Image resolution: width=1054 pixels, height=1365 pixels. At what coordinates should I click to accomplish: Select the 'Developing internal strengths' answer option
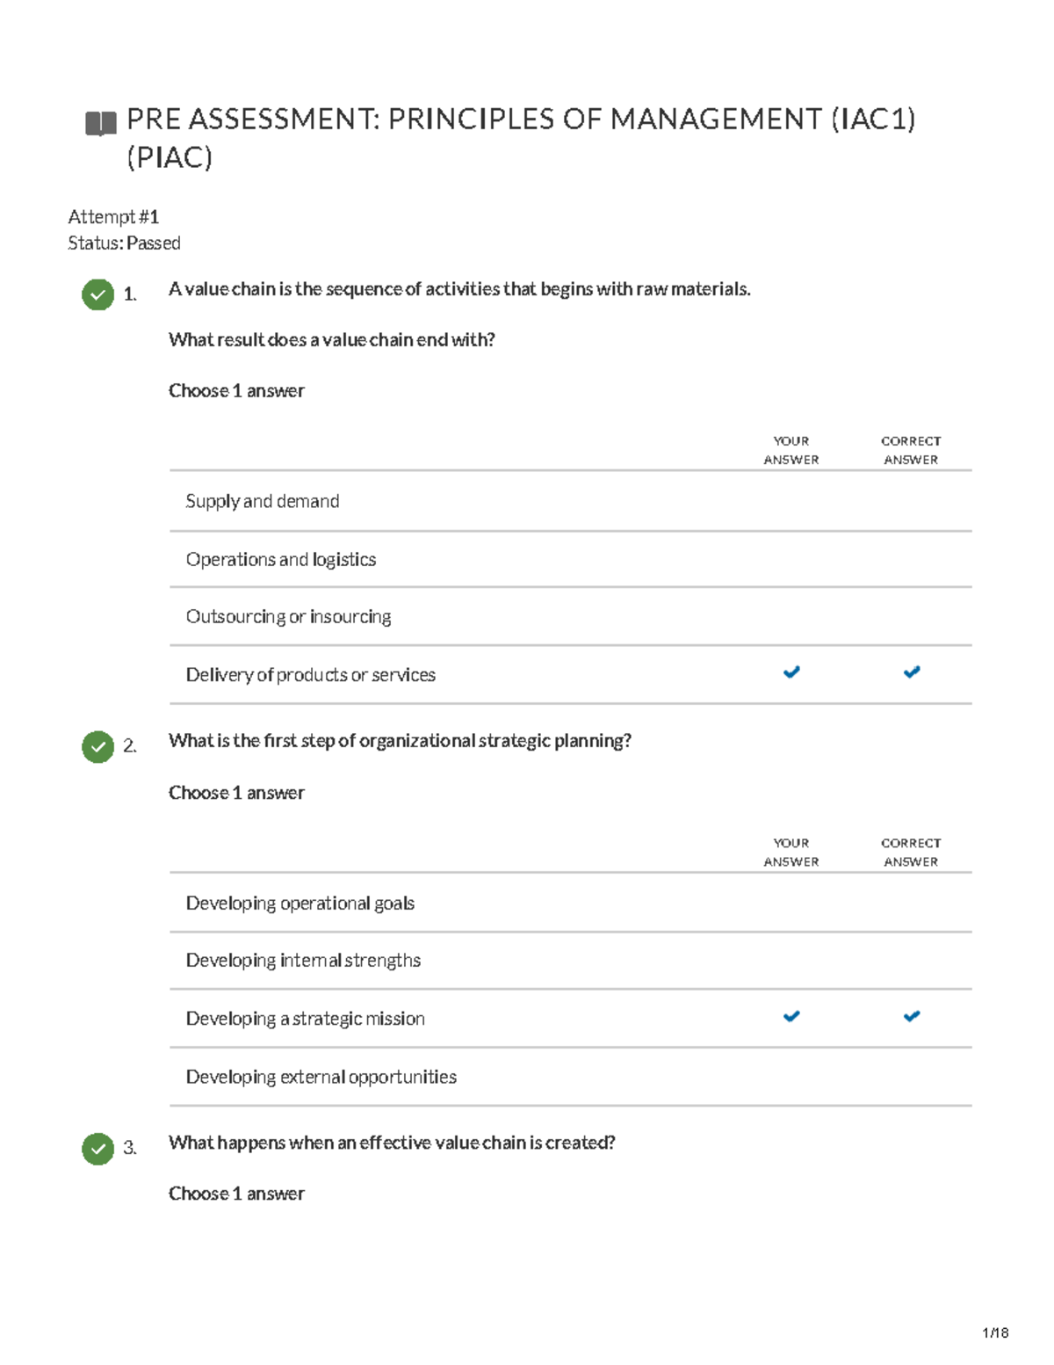[x=303, y=960]
